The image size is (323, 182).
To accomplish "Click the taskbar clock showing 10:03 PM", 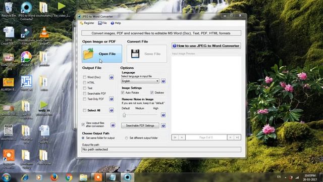I will click(310, 177).
